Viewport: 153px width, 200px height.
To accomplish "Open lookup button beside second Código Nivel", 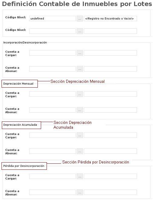I will tap(80, 31).
